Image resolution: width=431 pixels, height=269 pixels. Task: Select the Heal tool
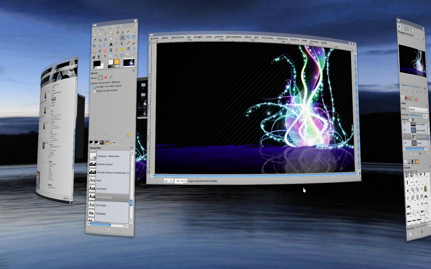[x=122, y=49]
